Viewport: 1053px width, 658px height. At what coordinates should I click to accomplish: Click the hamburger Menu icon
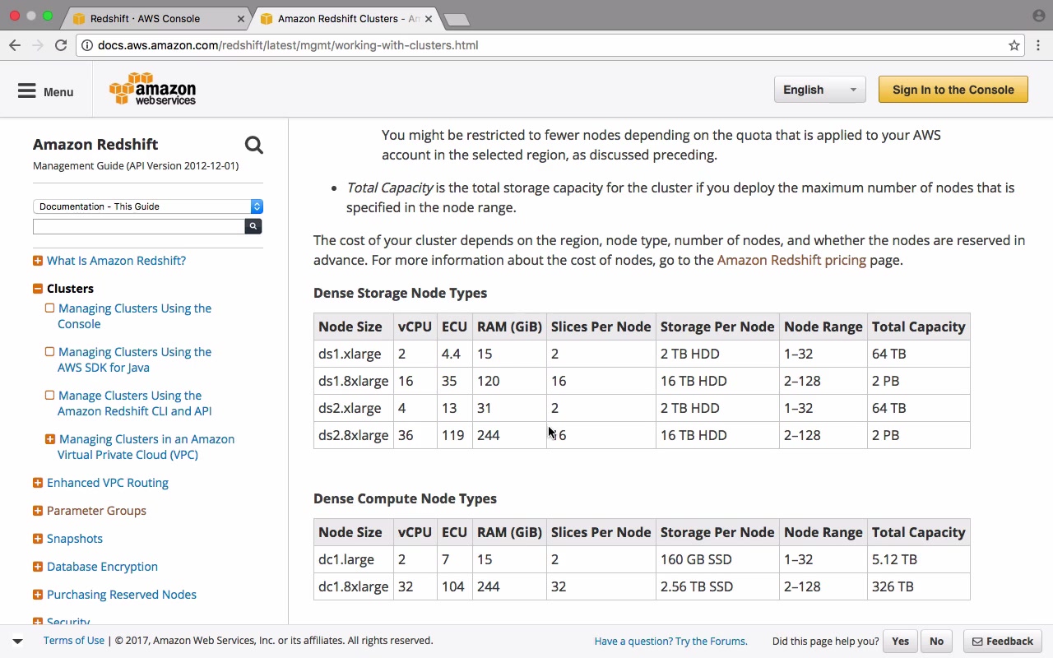(27, 91)
